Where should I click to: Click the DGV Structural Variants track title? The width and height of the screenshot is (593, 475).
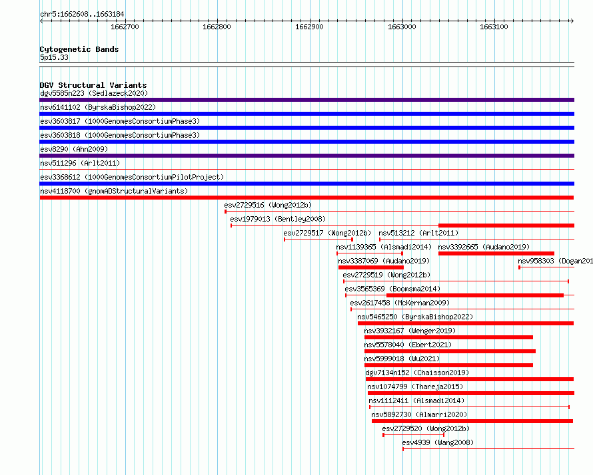click(x=93, y=85)
